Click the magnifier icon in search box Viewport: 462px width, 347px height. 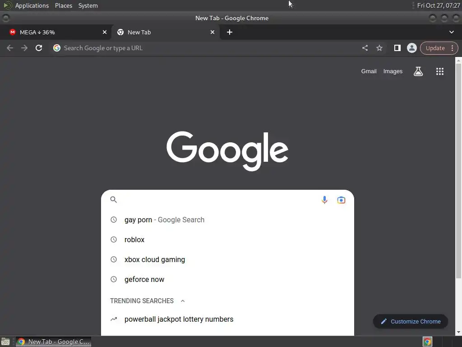(113, 200)
